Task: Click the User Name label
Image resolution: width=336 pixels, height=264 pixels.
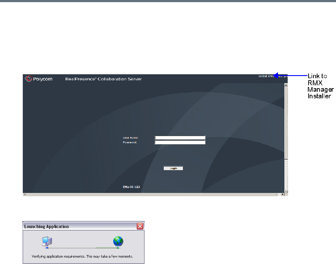Action: pos(131,138)
